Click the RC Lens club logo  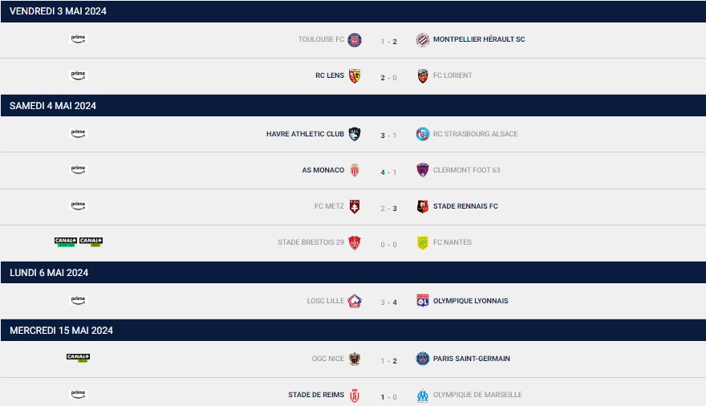click(x=355, y=76)
